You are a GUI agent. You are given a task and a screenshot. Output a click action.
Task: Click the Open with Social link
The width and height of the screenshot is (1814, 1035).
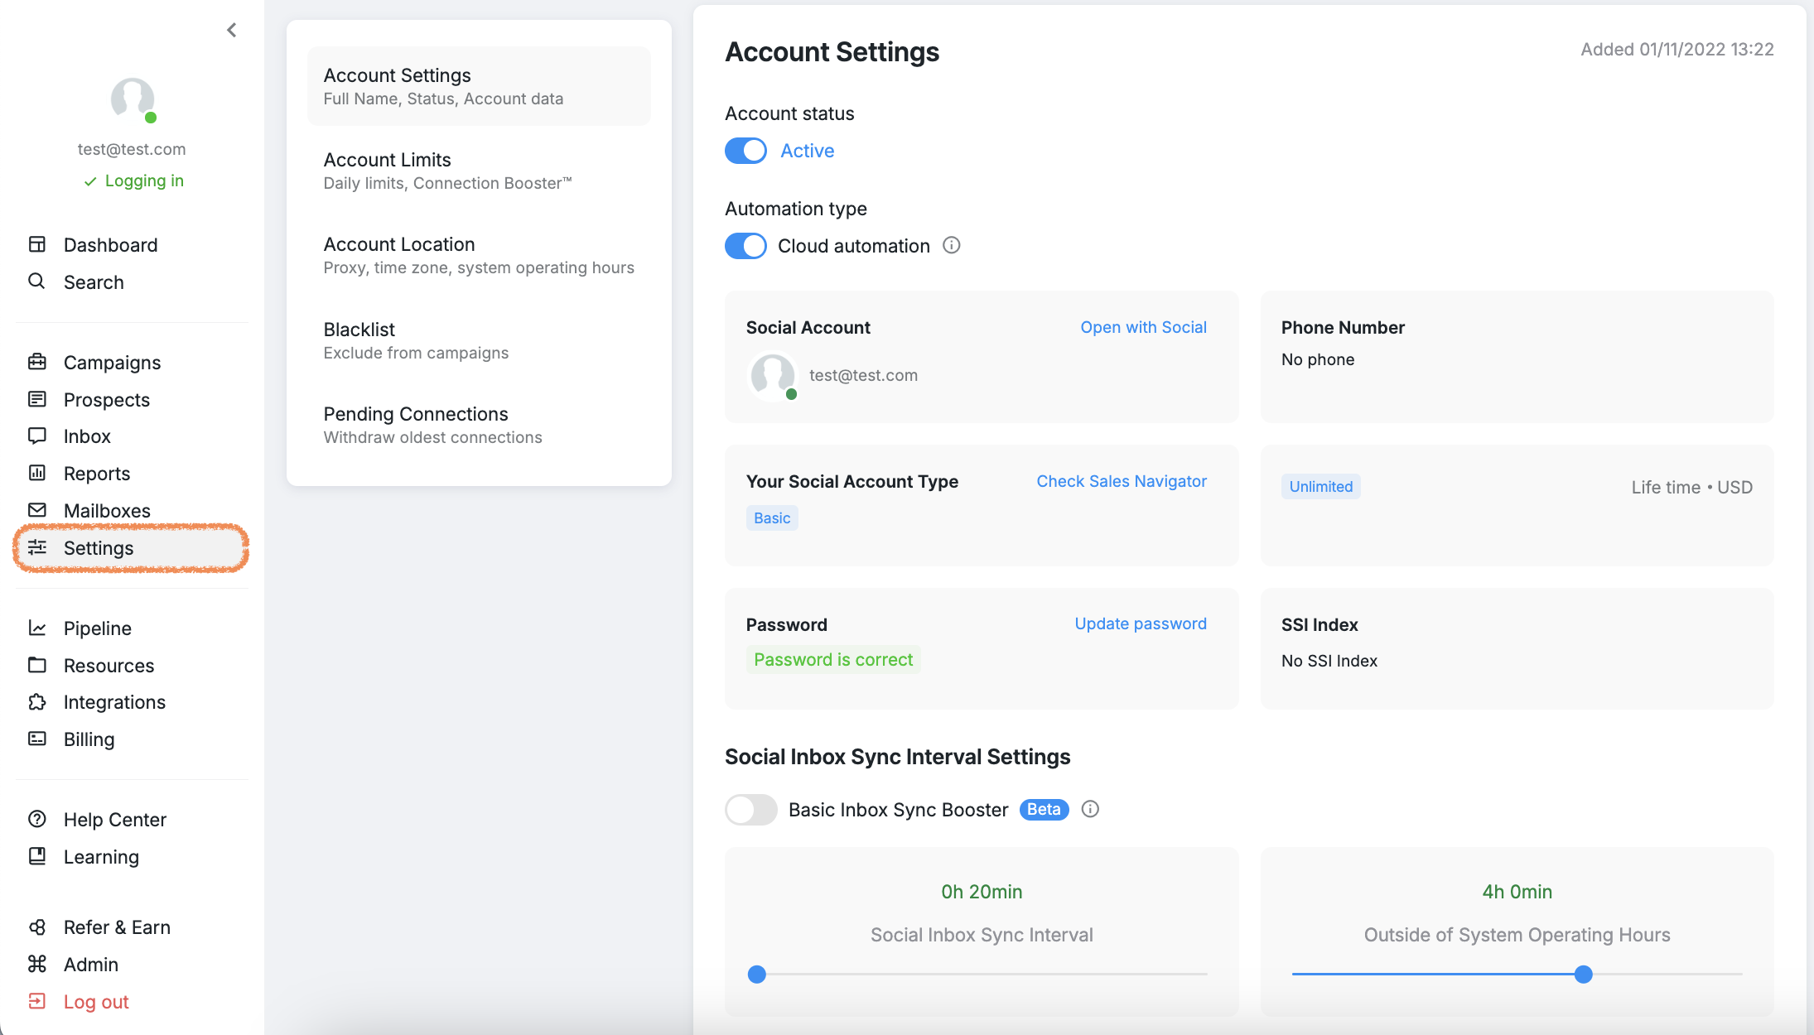pos(1143,327)
